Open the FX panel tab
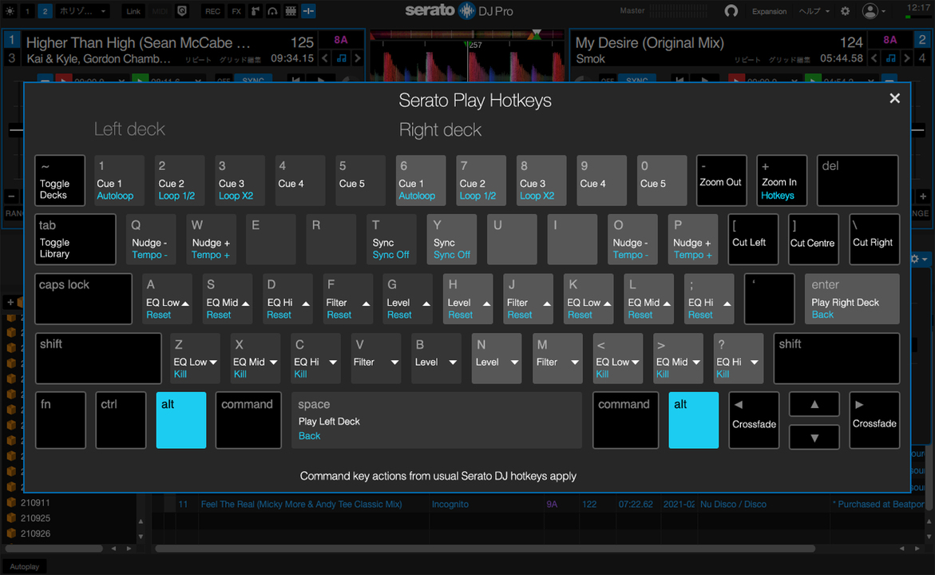Image resolution: width=935 pixels, height=575 pixels. [236, 10]
